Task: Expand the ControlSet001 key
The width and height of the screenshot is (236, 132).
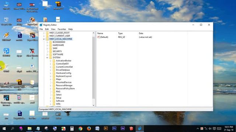Action: (x=51, y=64)
